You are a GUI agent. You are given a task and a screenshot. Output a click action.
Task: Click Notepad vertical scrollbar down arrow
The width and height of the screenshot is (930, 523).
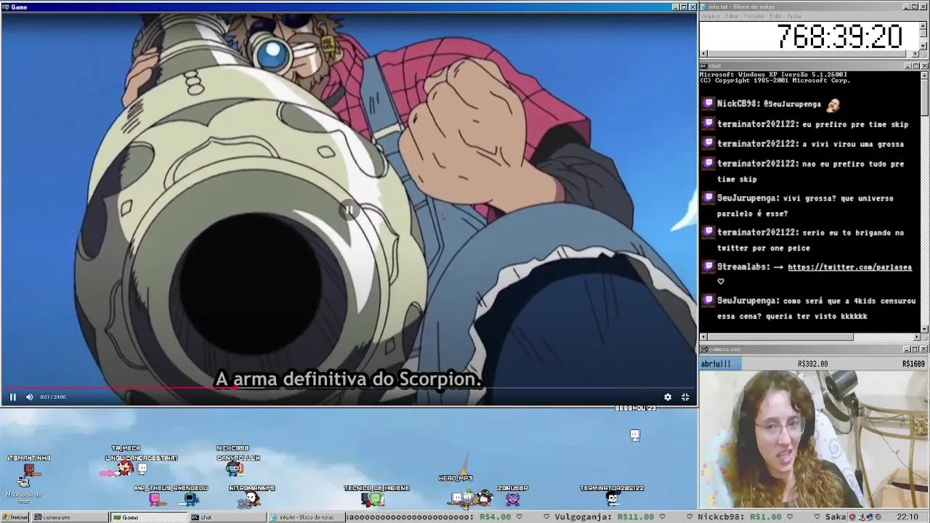(x=923, y=46)
